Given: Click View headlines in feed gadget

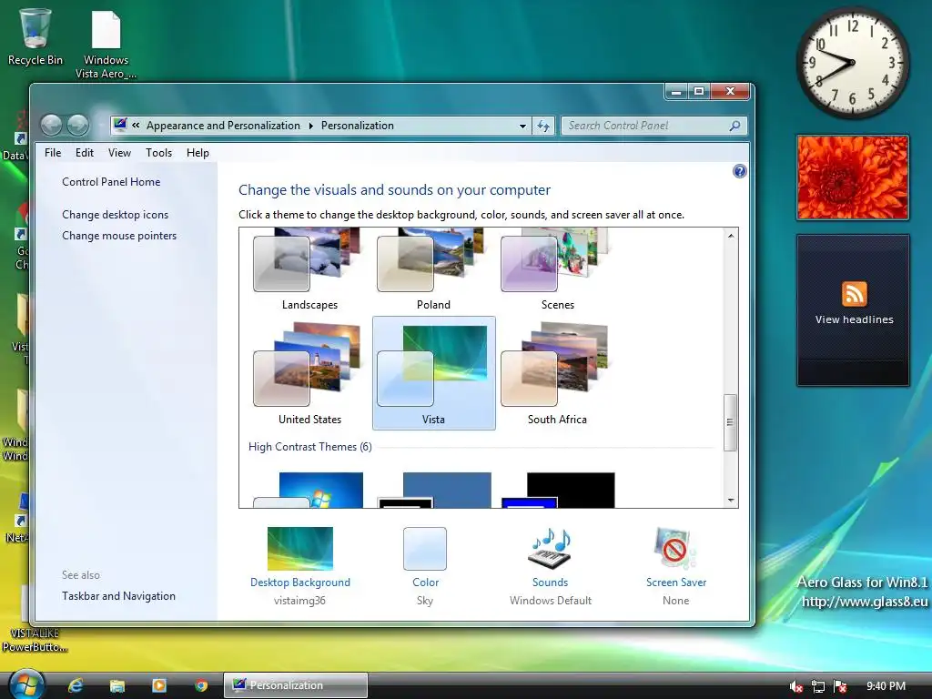Looking at the screenshot, I should tap(854, 319).
